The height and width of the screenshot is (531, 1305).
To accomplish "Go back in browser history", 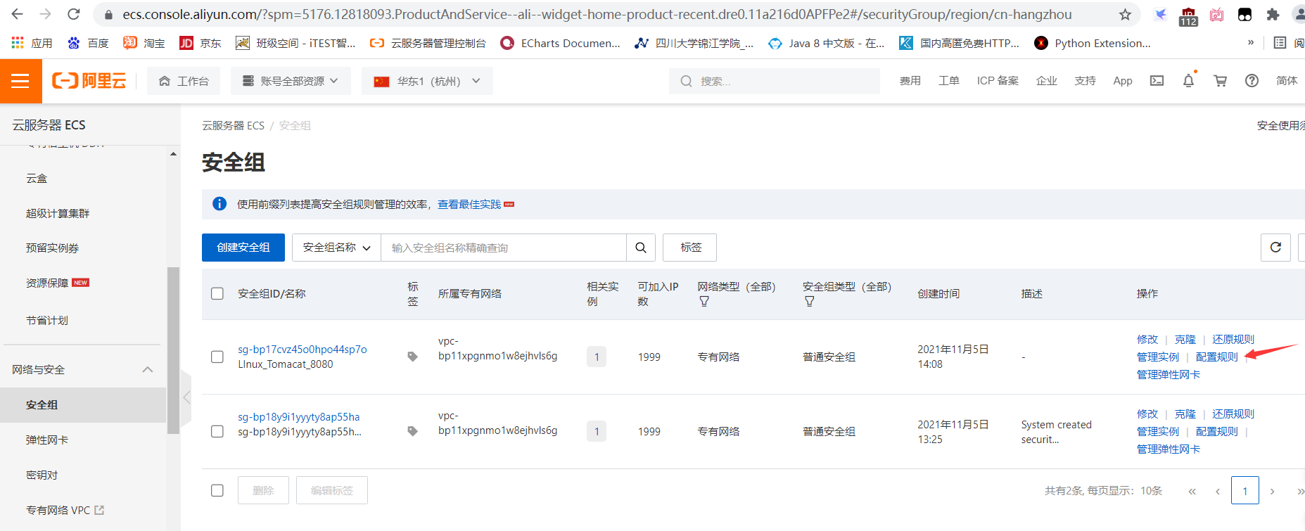I will pos(18,14).
